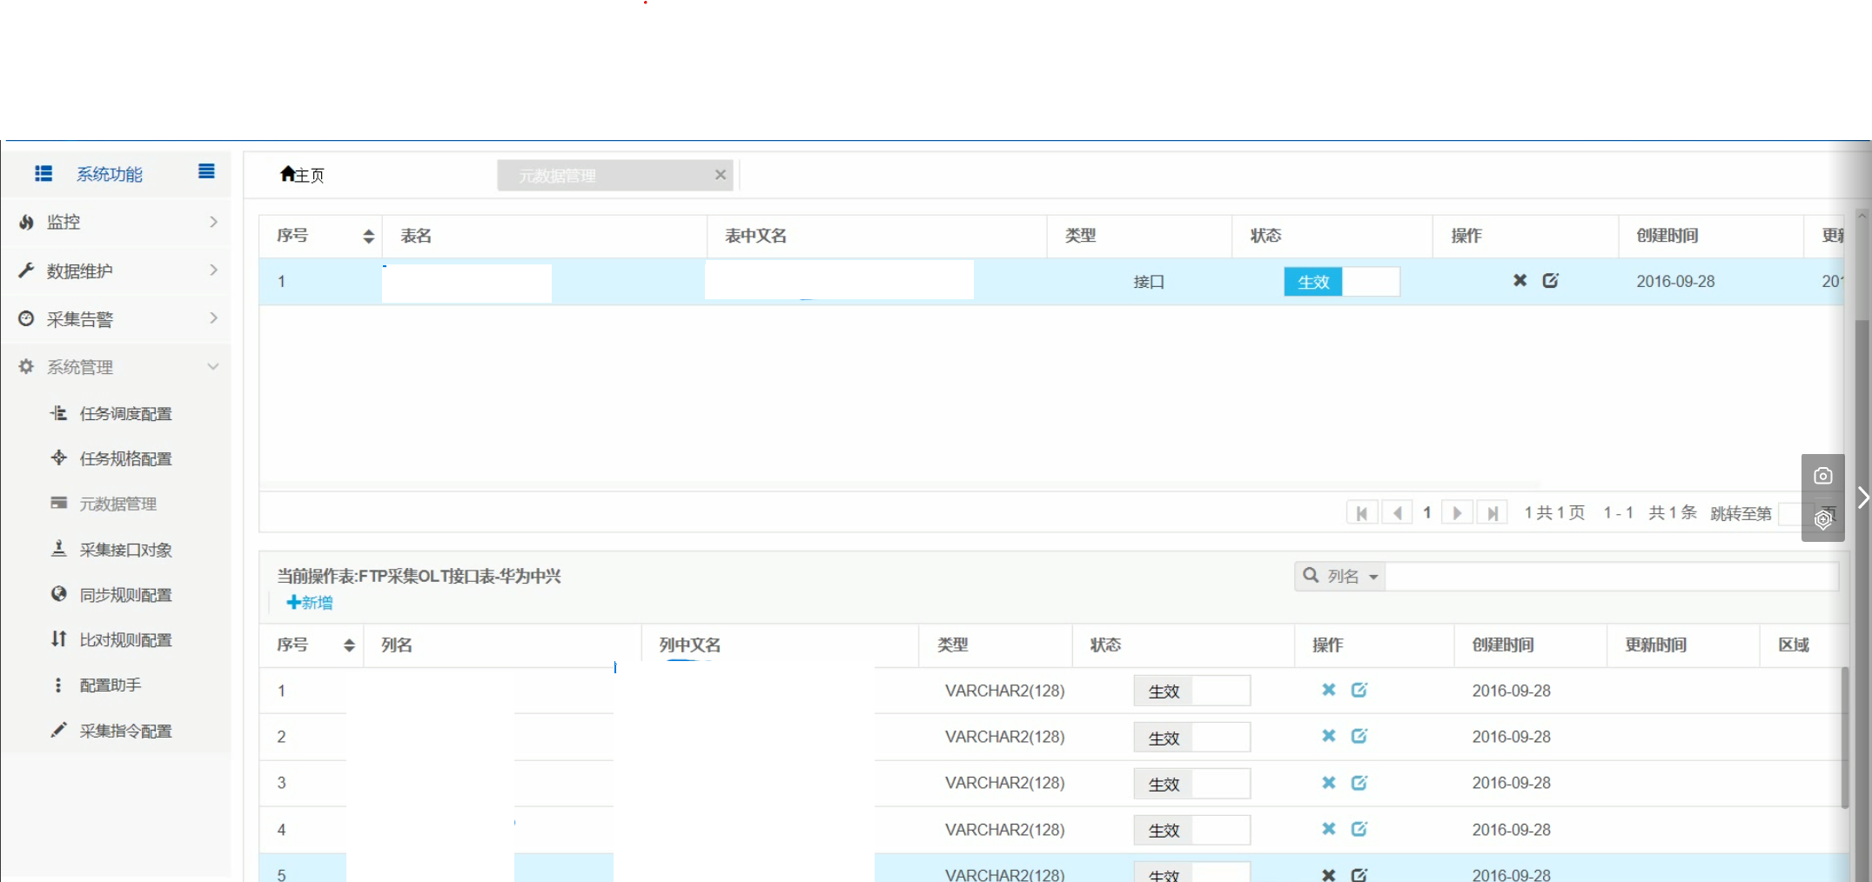The width and height of the screenshot is (1872, 882).
Task: Sort upper table by 序号
Action: point(368,236)
